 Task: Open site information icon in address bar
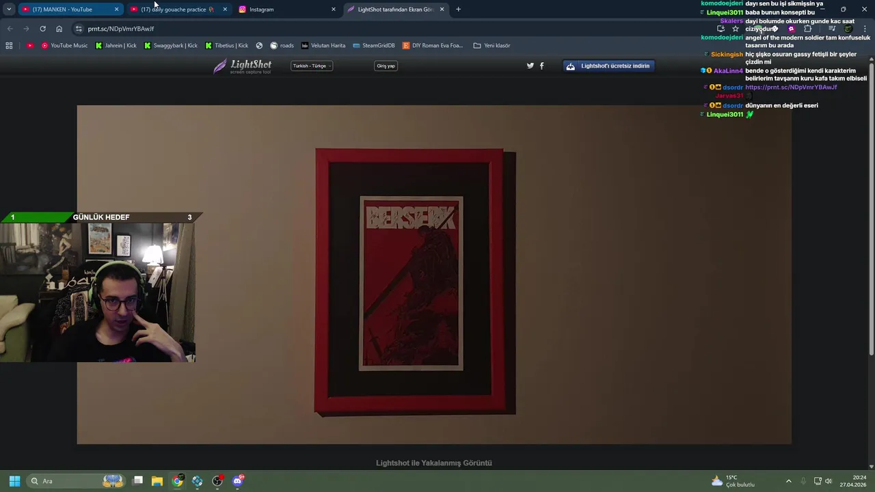click(x=79, y=29)
